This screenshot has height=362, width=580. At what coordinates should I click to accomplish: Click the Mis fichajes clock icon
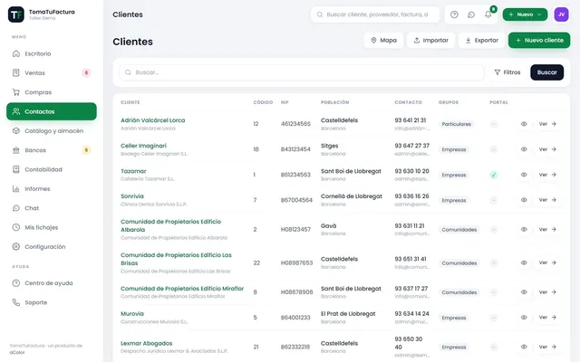coord(16,227)
